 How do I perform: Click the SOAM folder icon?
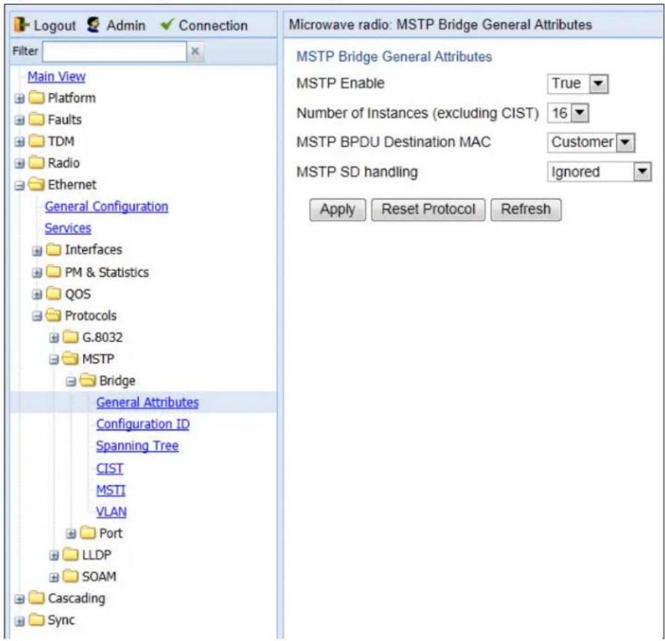tap(70, 577)
